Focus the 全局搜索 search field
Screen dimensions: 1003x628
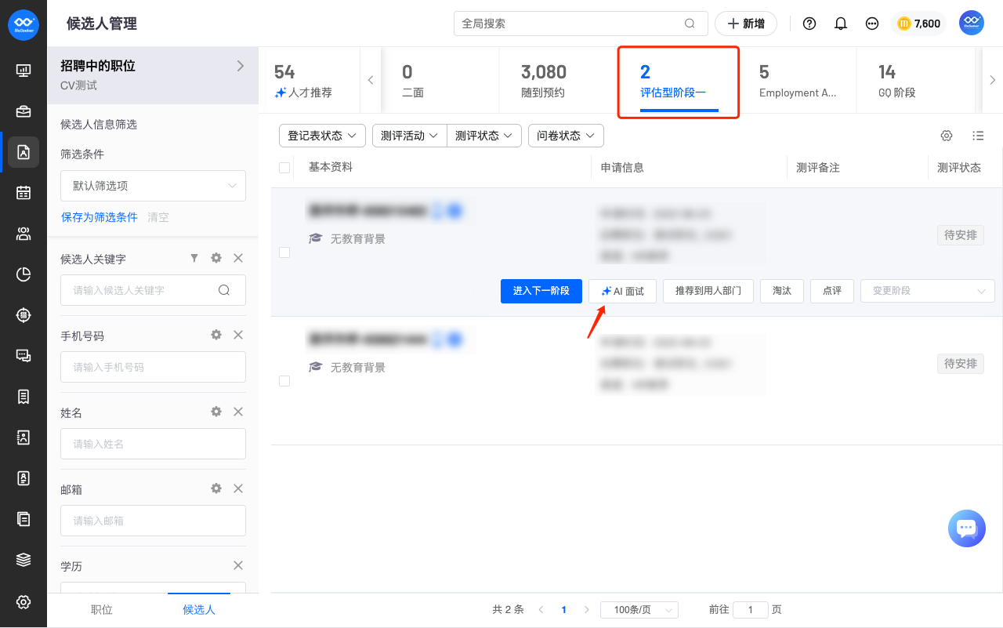pos(581,24)
